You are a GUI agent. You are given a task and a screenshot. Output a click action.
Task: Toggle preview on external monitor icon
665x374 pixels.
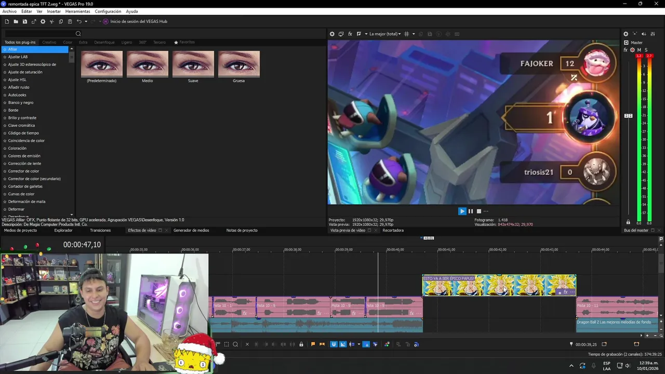click(341, 34)
